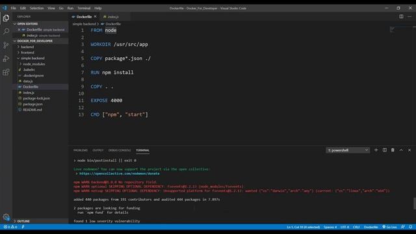This screenshot has height=234, width=416.
Task: Maximize the terminal panel size
Action: pos(401,150)
